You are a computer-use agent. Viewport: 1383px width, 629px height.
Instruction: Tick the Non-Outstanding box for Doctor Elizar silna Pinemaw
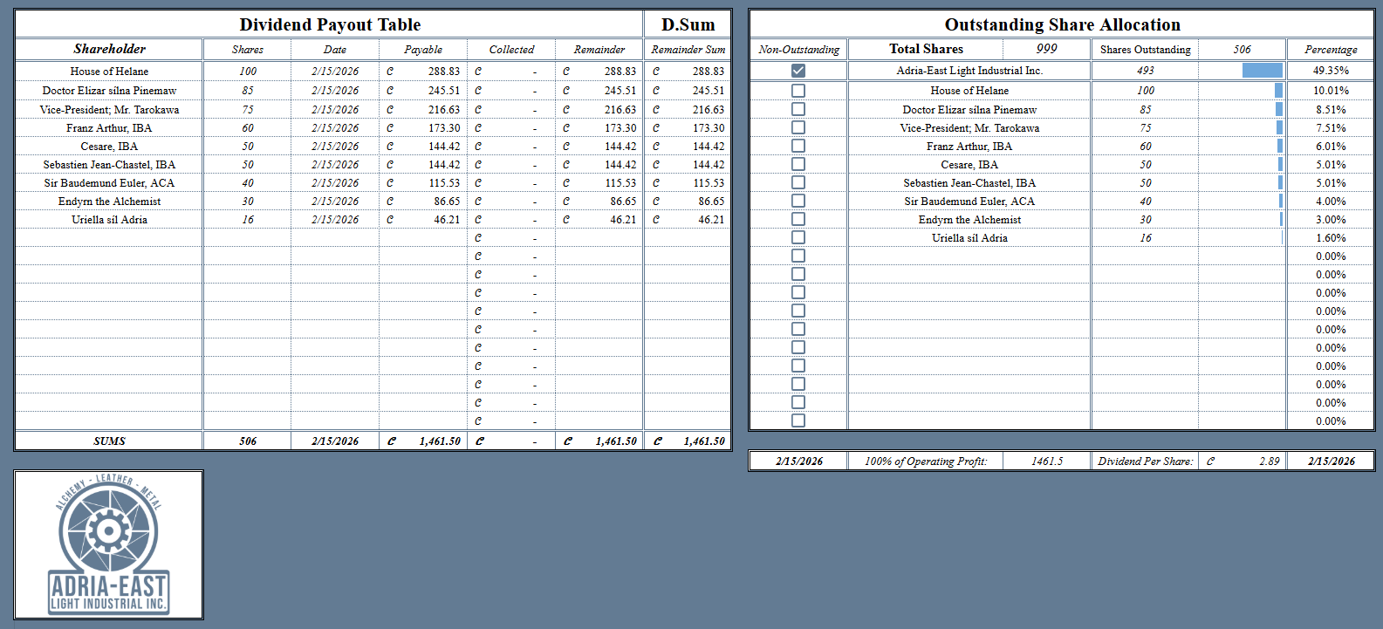point(798,109)
